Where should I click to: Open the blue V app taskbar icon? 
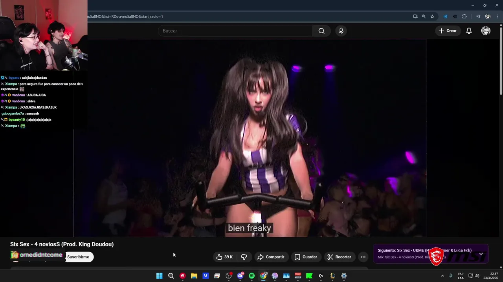point(206,276)
